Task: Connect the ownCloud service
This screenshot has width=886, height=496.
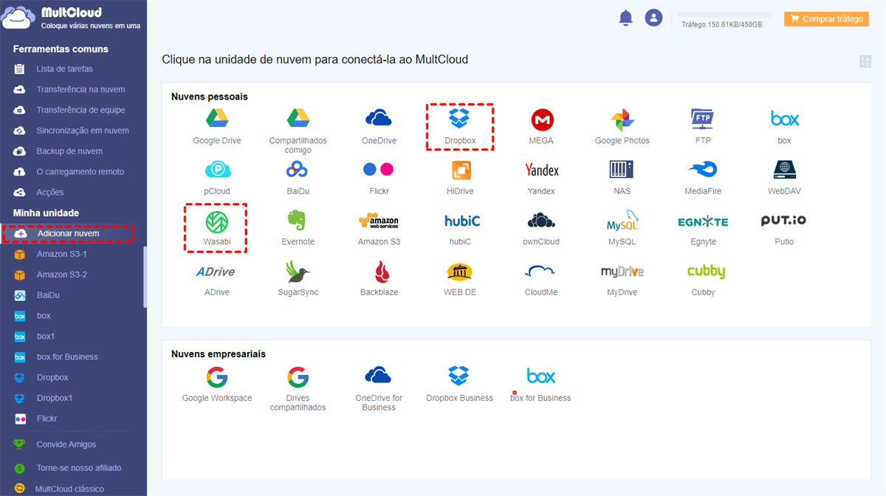Action: point(541,220)
